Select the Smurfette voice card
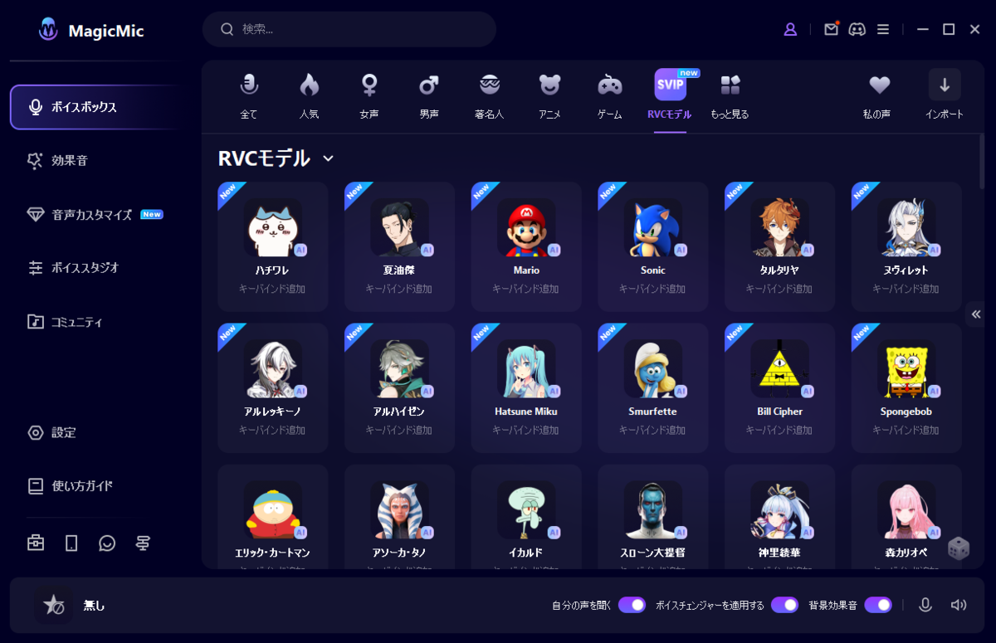Image resolution: width=996 pixels, height=643 pixels. [653, 388]
